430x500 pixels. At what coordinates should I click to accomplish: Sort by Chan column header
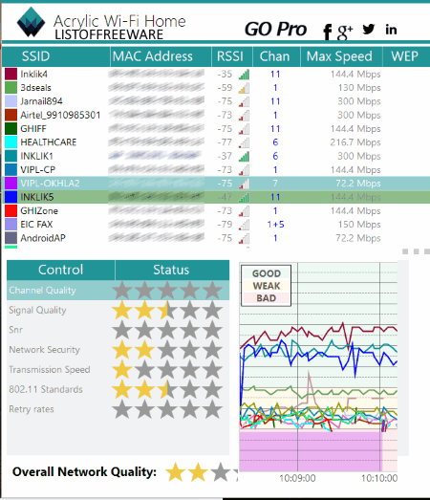click(x=276, y=56)
